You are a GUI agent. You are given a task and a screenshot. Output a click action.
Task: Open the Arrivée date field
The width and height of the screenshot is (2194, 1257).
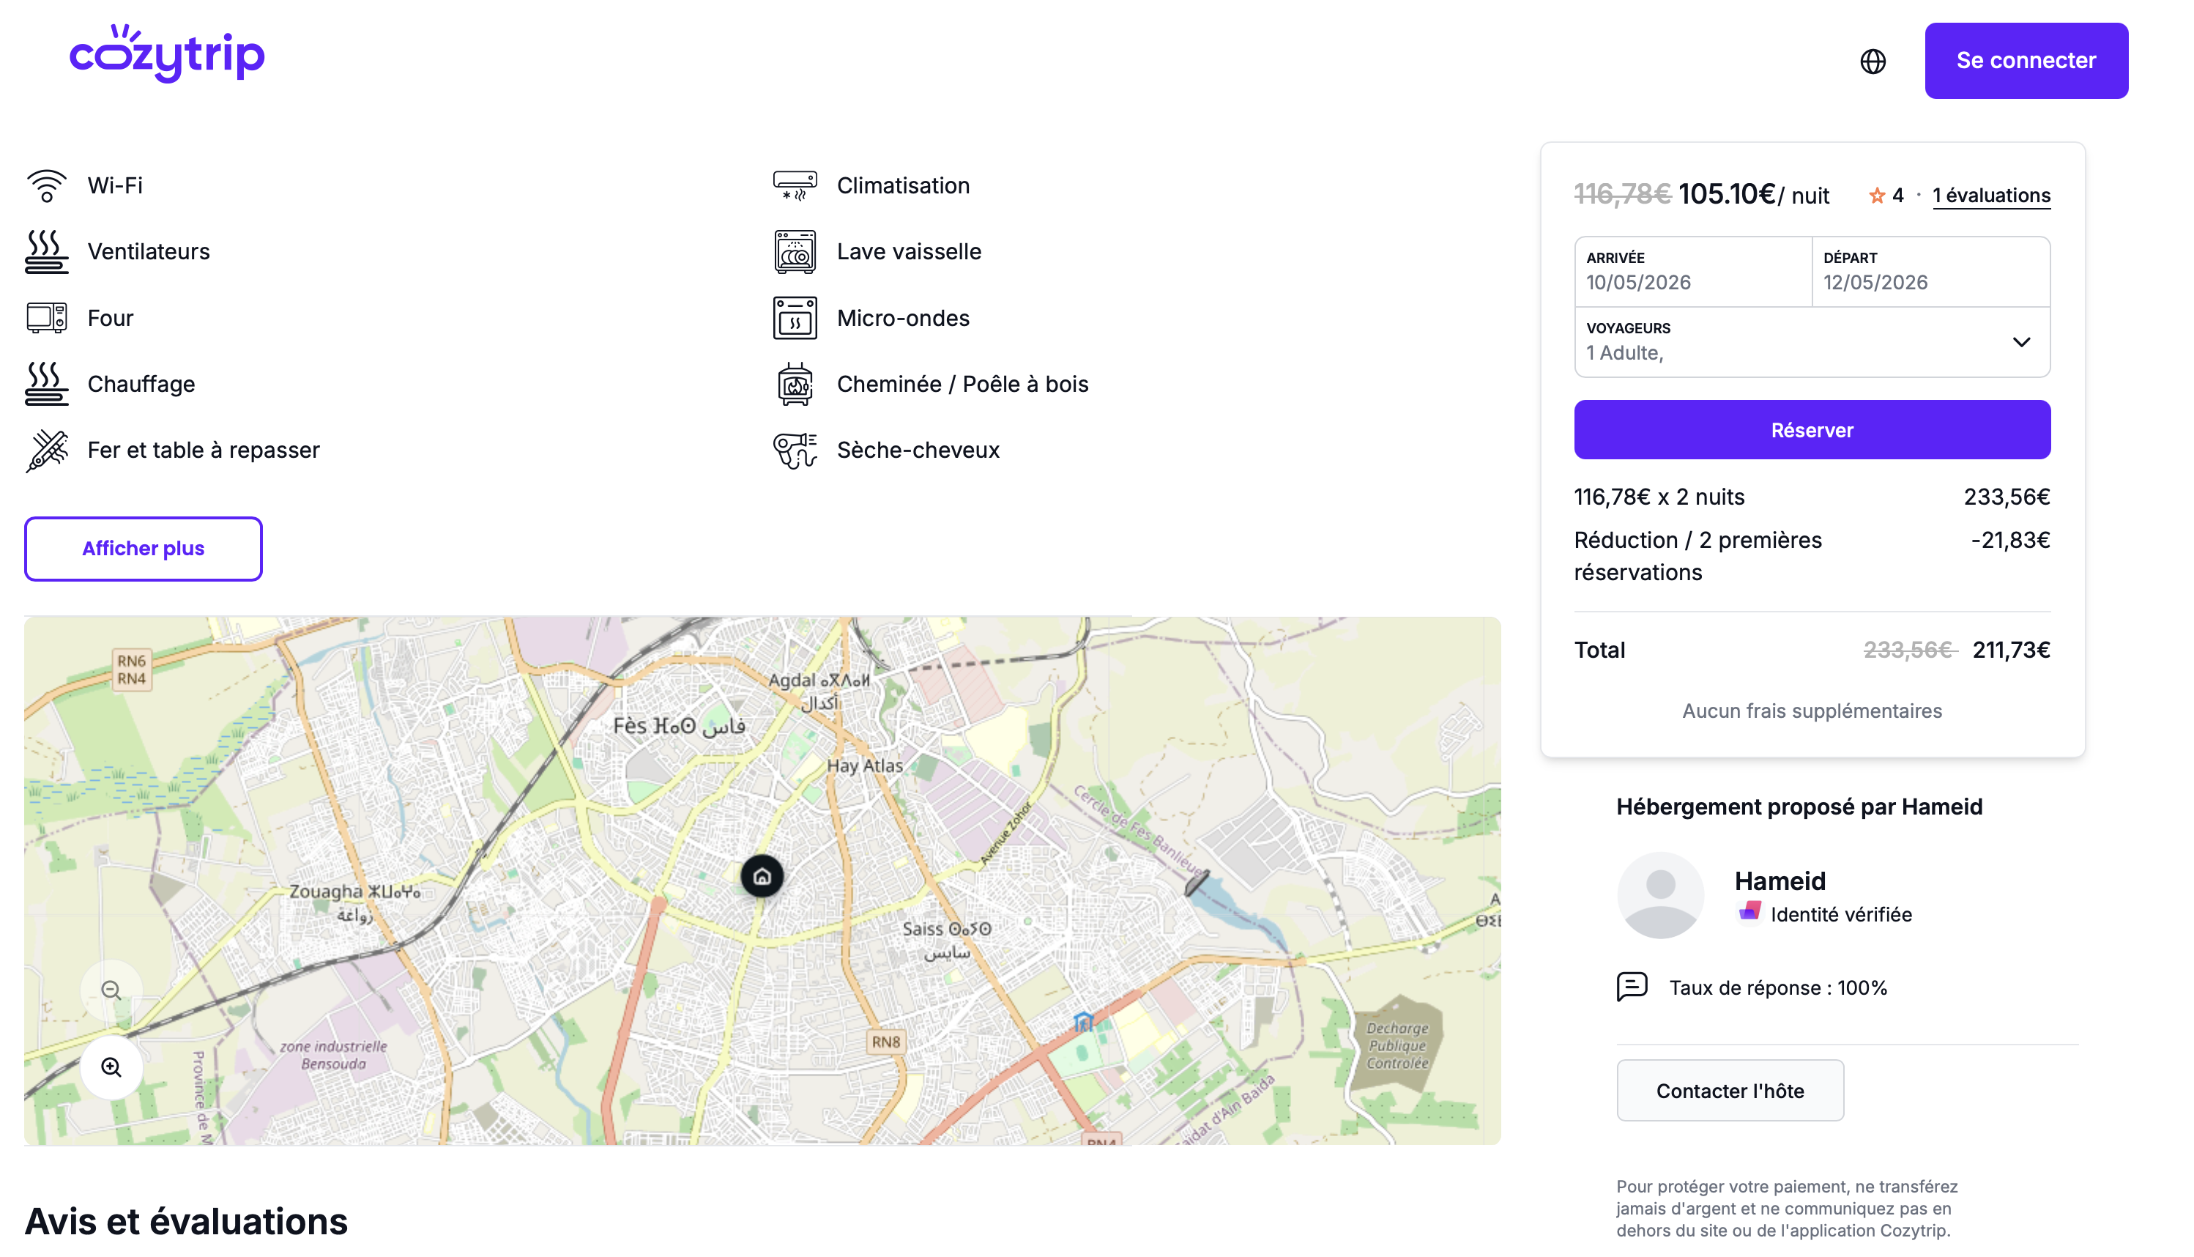(x=1692, y=271)
